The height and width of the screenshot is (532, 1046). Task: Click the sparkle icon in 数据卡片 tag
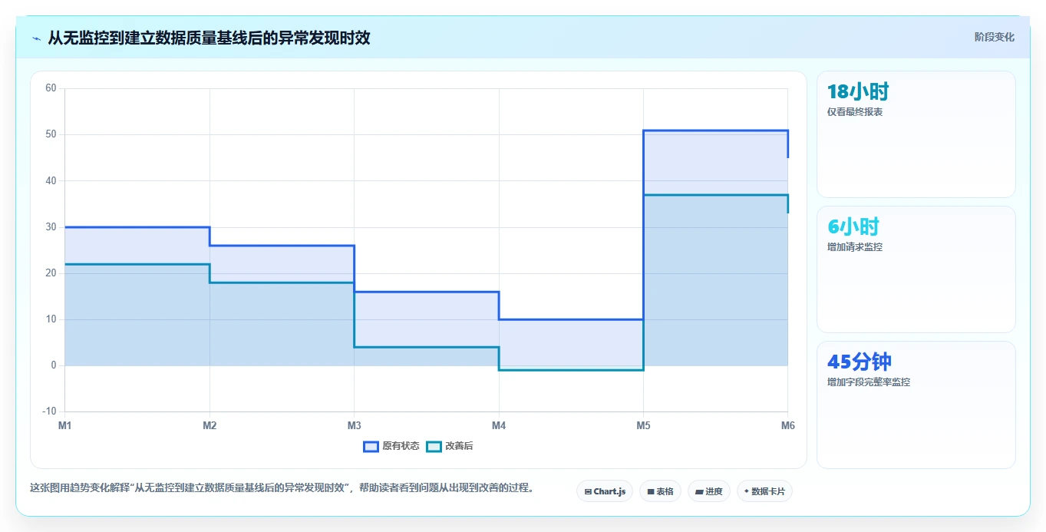[747, 491]
